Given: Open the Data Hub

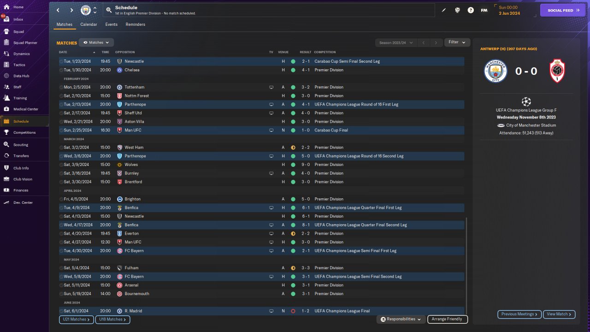Looking at the screenshot, I should pos(21,76).
